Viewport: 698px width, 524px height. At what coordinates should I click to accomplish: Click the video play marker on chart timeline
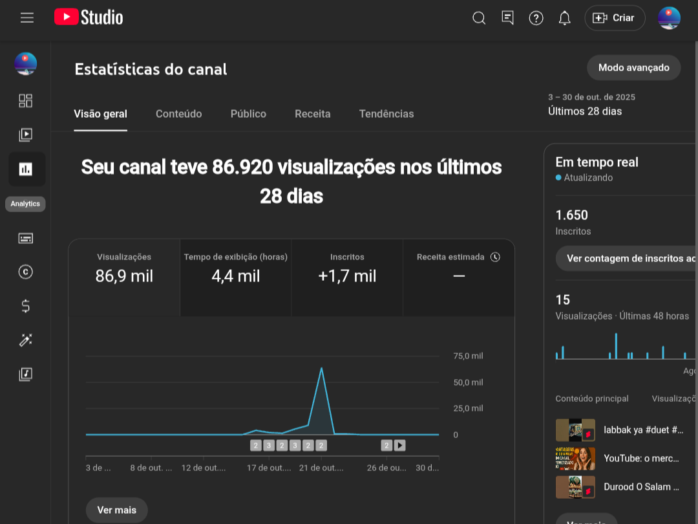click(400, 445)
